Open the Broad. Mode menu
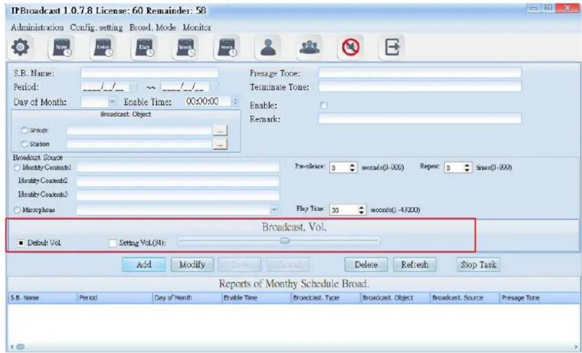Viewport: 582px width, 353px height. (153, 28)
